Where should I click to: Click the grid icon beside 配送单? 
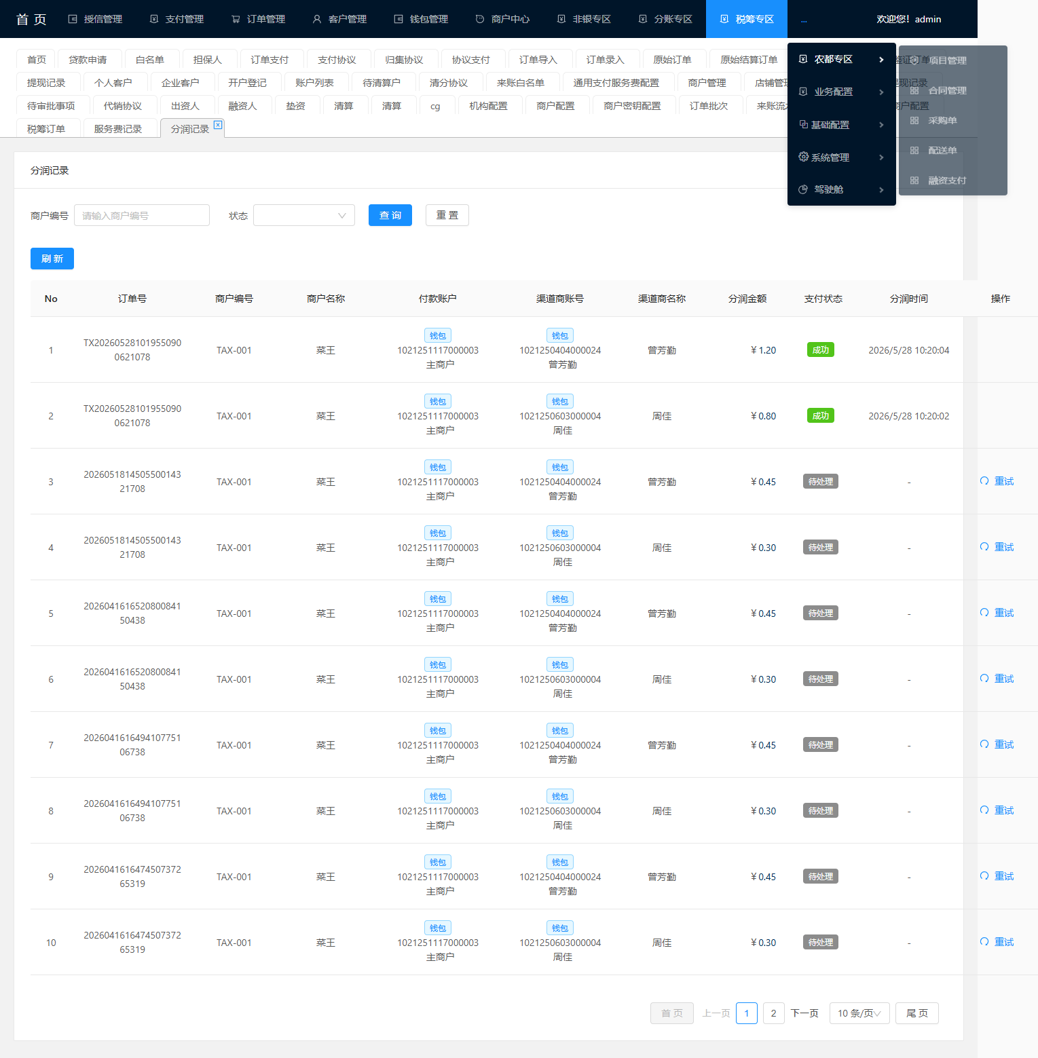coord(914,151)
